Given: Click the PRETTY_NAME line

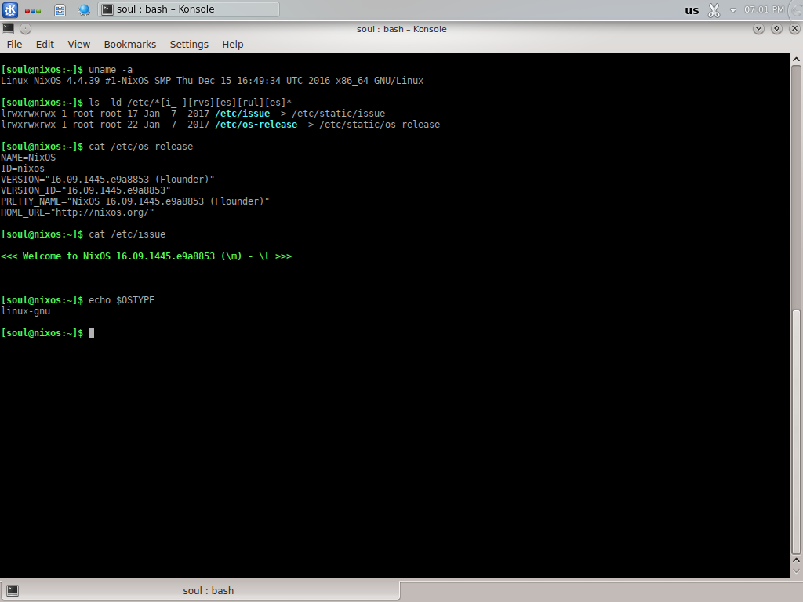Looking at the screenshot, I should coord(135,201).
